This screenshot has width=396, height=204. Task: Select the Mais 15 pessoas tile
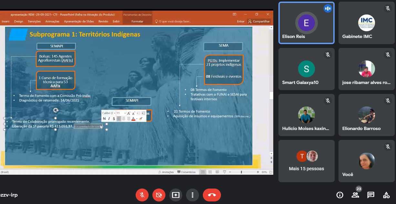pos(306,161)
